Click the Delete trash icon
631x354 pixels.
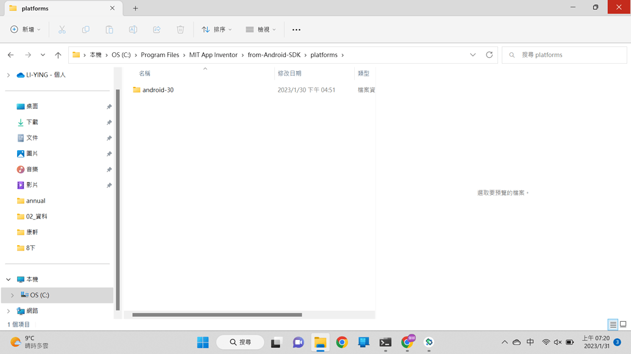180,29
